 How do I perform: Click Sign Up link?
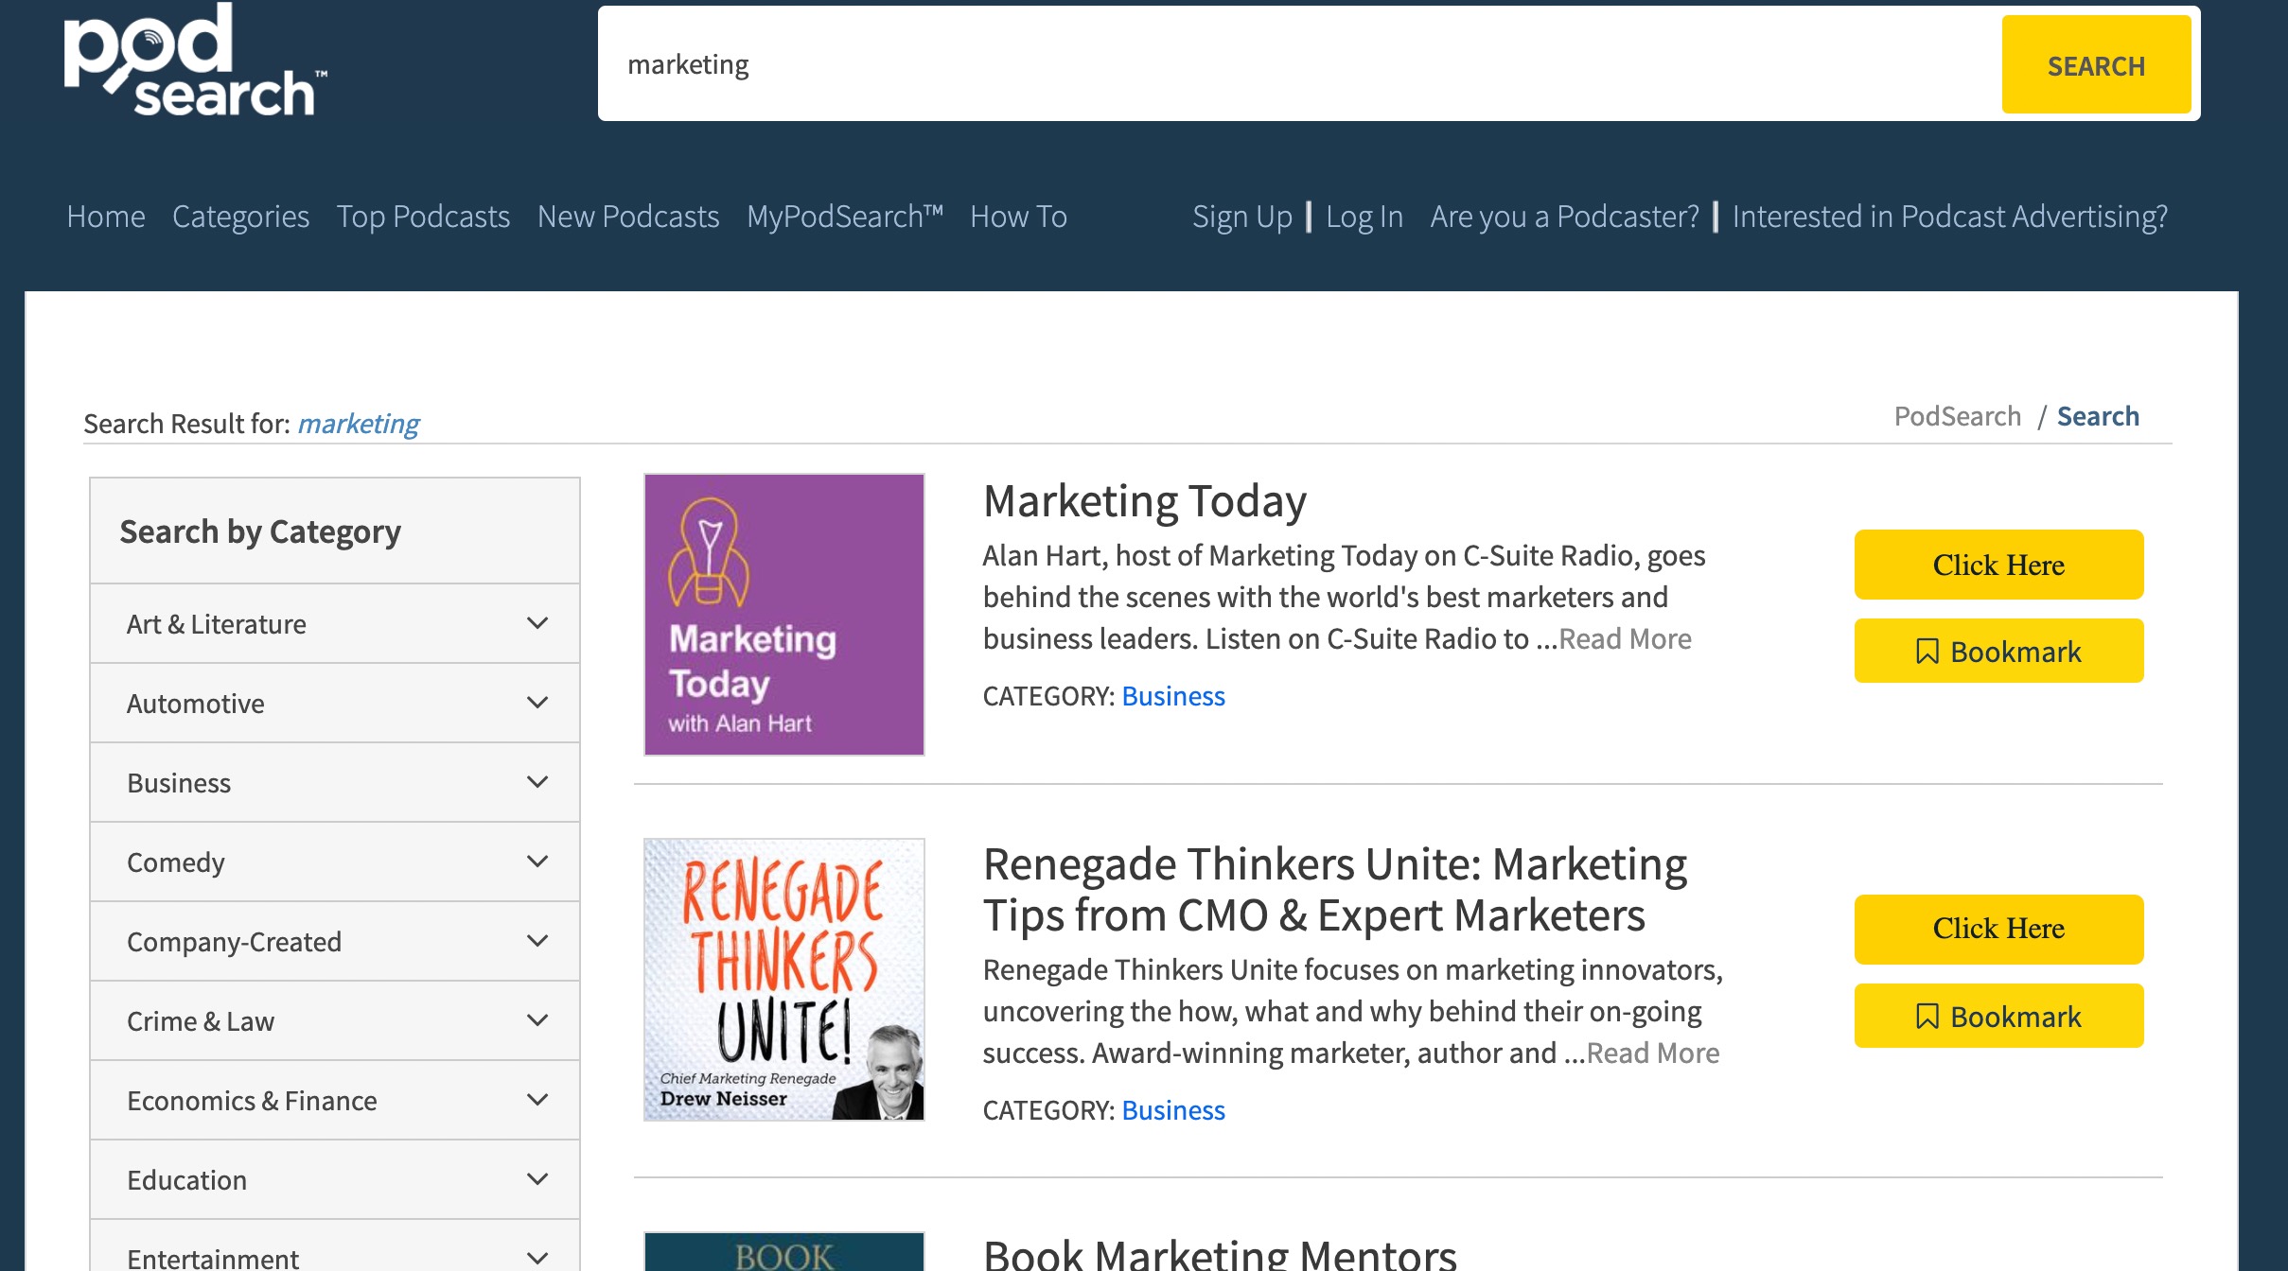pos(1242,217)
